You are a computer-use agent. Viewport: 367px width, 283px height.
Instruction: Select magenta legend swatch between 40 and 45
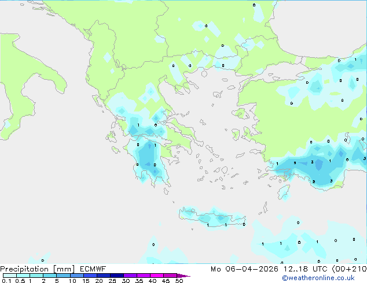(157, 275)
